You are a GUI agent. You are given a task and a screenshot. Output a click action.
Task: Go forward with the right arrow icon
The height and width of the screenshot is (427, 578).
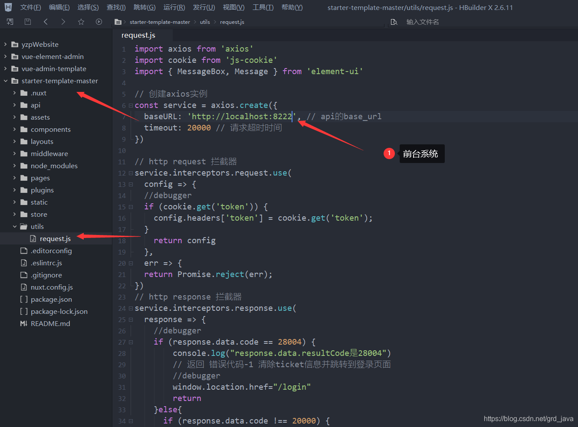tap(63, 22)
